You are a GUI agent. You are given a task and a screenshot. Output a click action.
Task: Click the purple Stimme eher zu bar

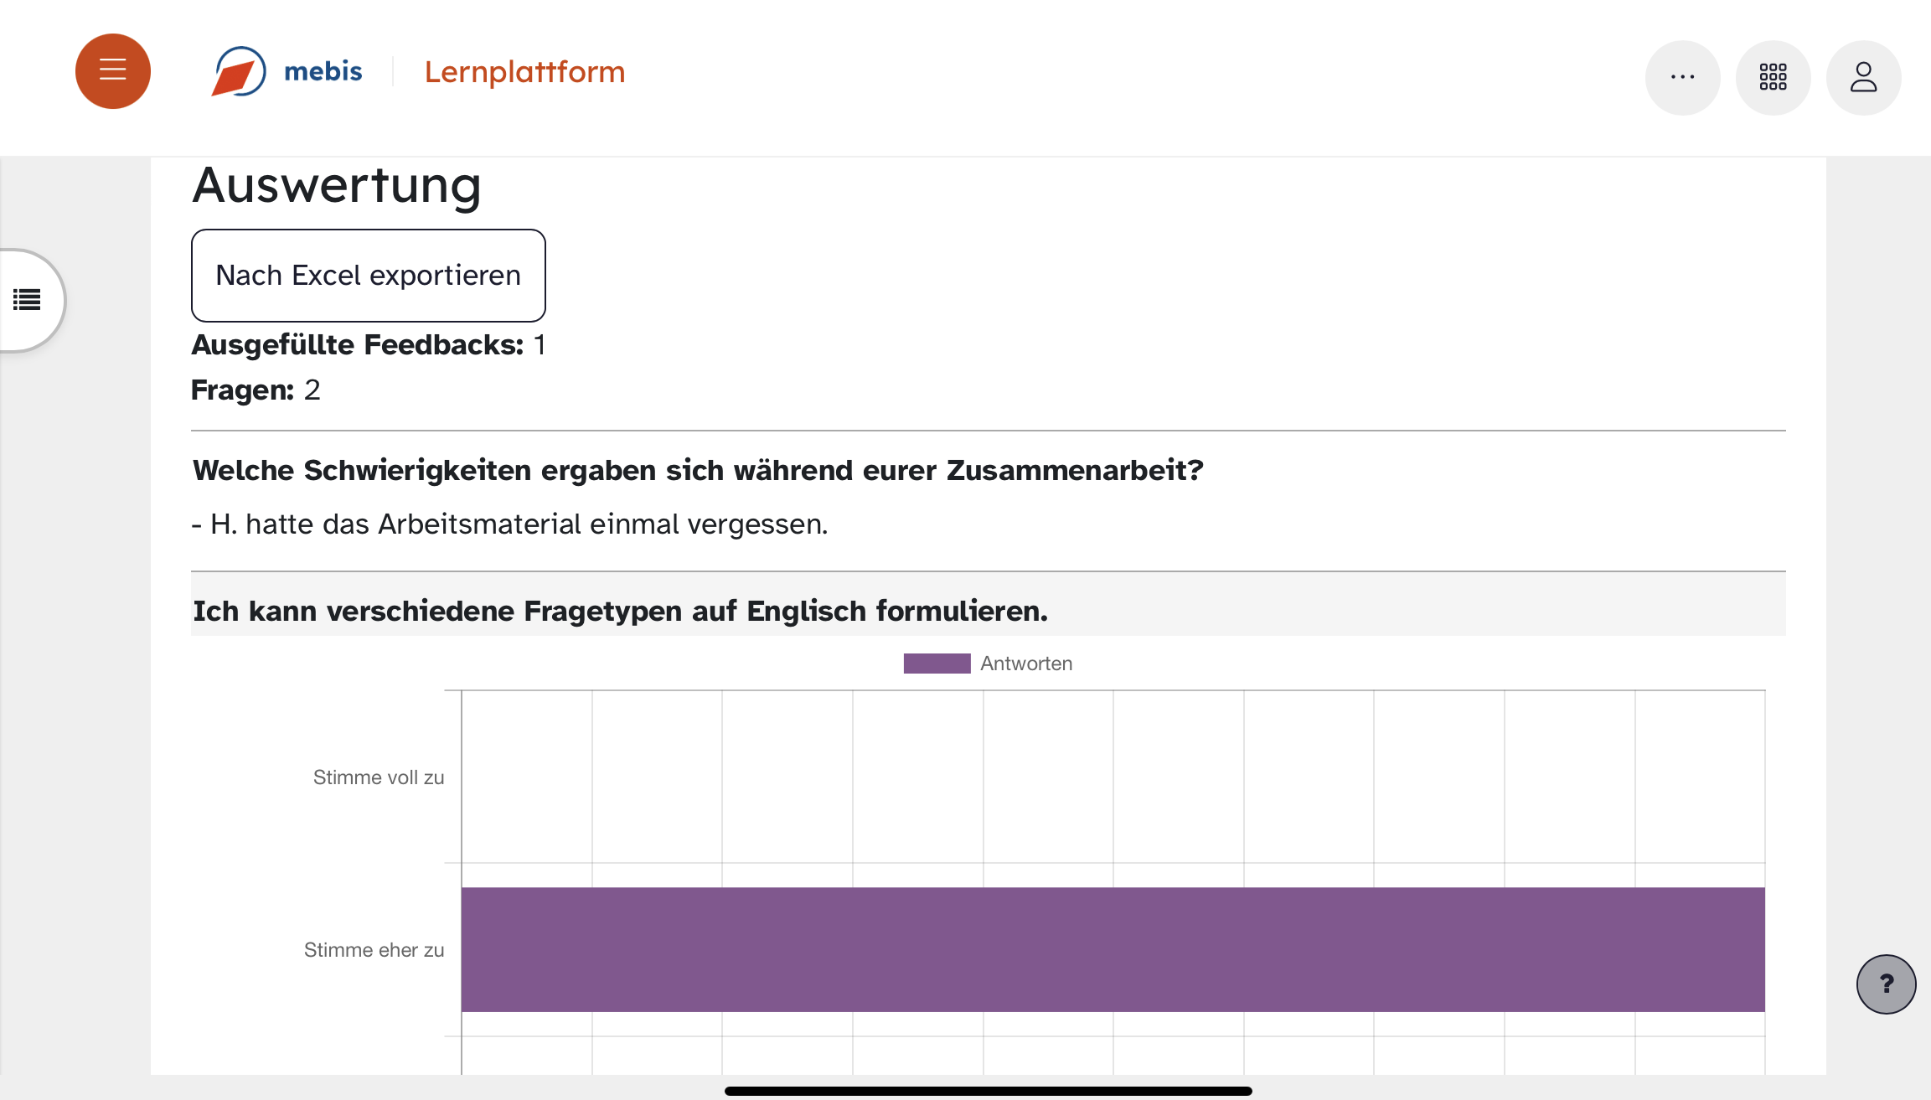click(1113, 949)
